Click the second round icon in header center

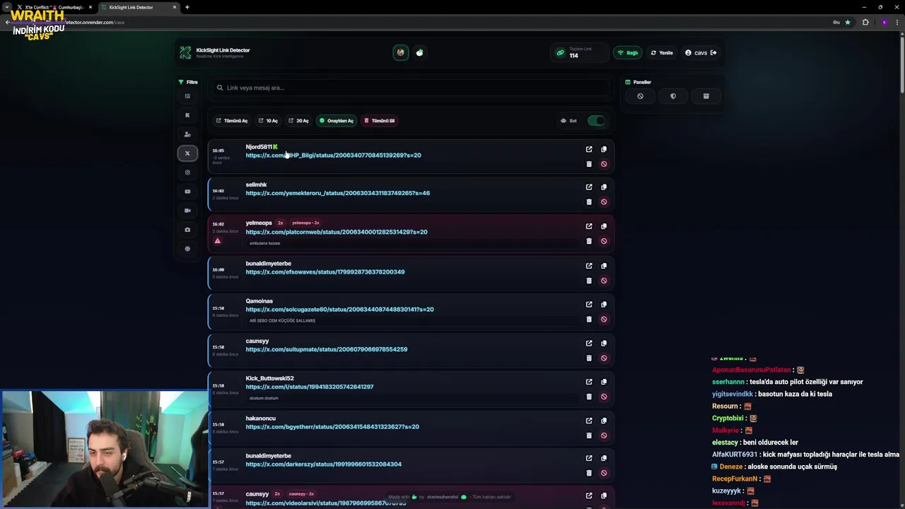419,52
